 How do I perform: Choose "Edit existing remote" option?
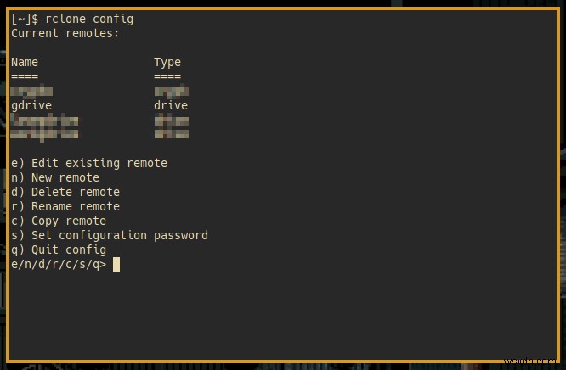click(x=89, y=163)
